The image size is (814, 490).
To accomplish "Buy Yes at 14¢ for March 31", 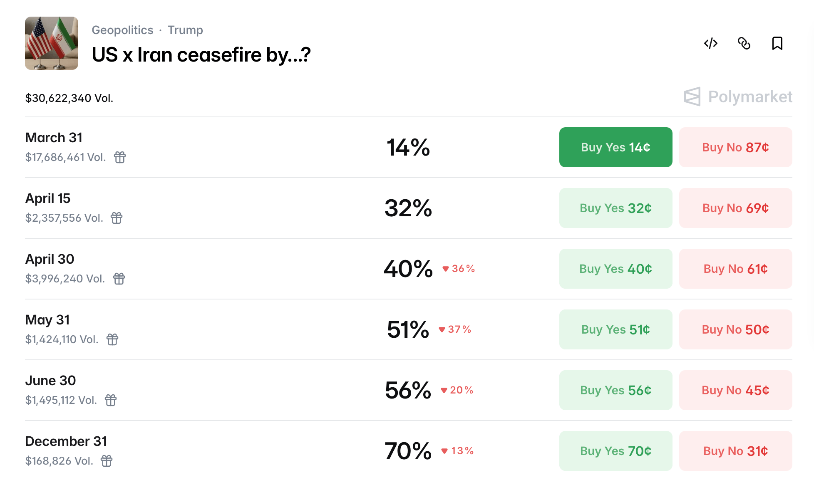I will pos(615,147).
